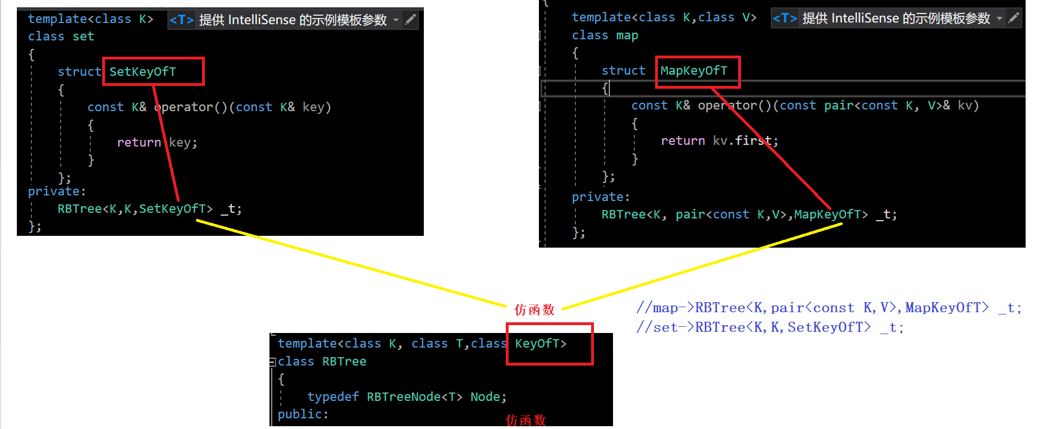
Task: Click the "MapKeyOfT" struct name
Action: coord(694,71)
